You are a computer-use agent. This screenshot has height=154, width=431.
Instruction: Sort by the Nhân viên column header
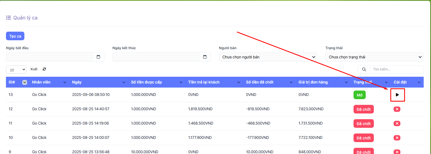[41, 82]
